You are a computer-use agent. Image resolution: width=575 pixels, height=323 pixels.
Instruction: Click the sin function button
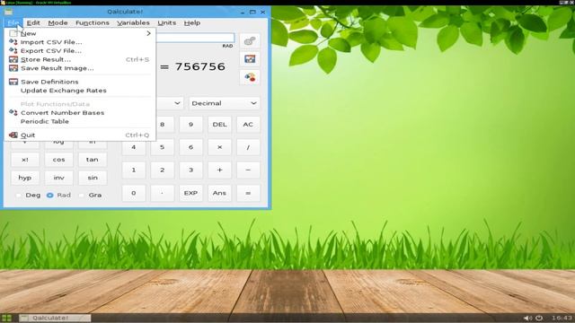coord(93,178)
